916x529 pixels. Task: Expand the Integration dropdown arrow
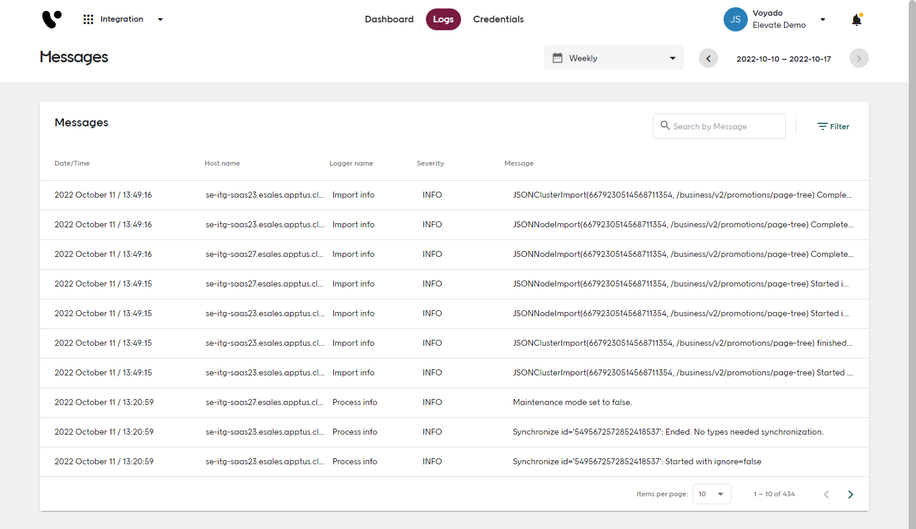160,19
